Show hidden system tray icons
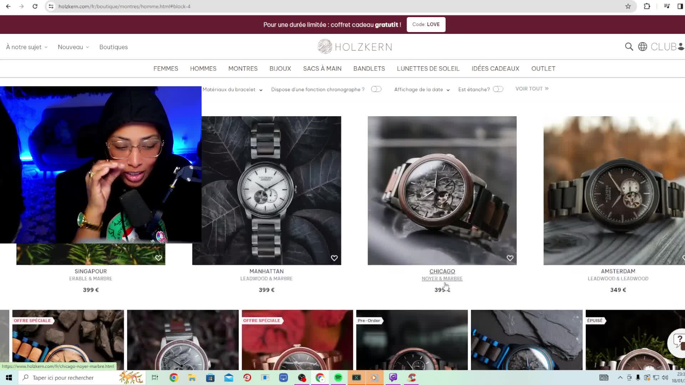 620,378
